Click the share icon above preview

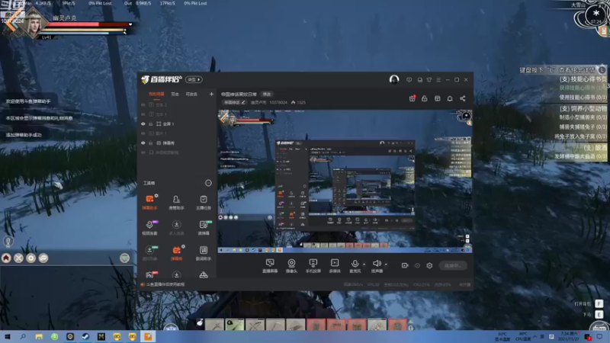click(463, 98)
